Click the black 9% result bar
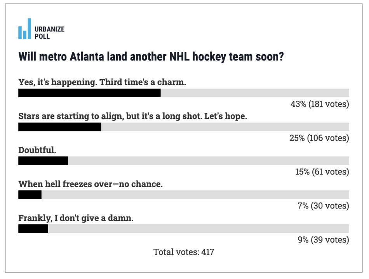 [33, 229]
